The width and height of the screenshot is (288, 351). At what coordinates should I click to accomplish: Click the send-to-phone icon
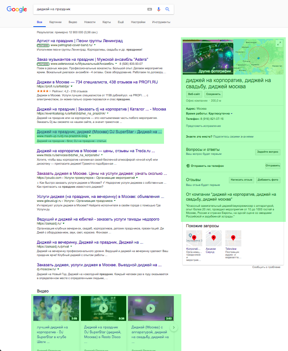coord(188,166)
